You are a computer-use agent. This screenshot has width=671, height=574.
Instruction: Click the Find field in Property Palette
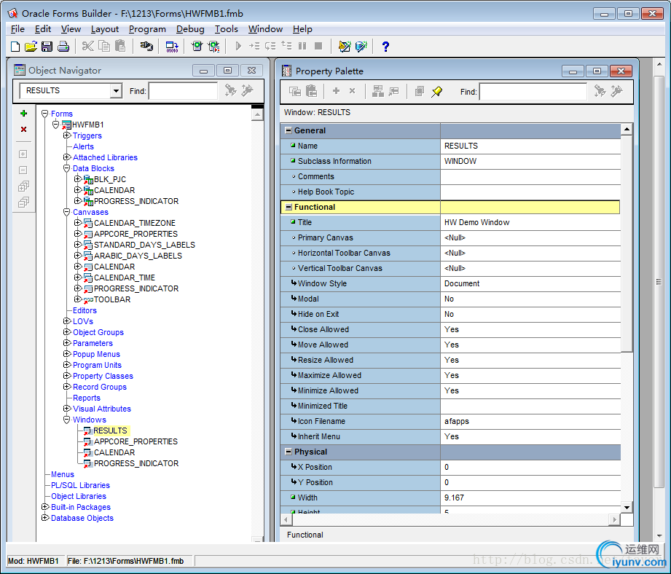tap(533, 92)
